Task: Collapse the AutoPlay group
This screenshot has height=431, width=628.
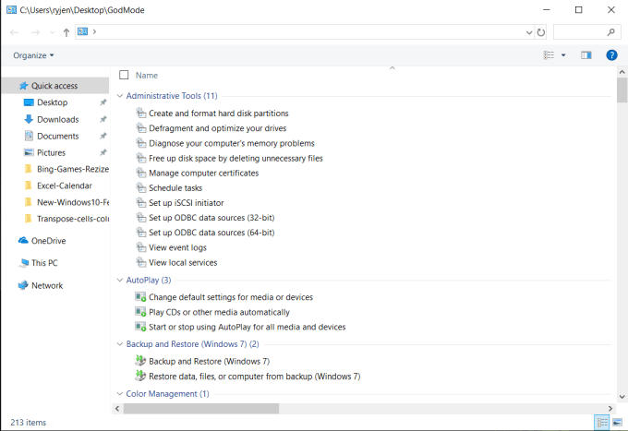Action: click(x=119, y=280)
